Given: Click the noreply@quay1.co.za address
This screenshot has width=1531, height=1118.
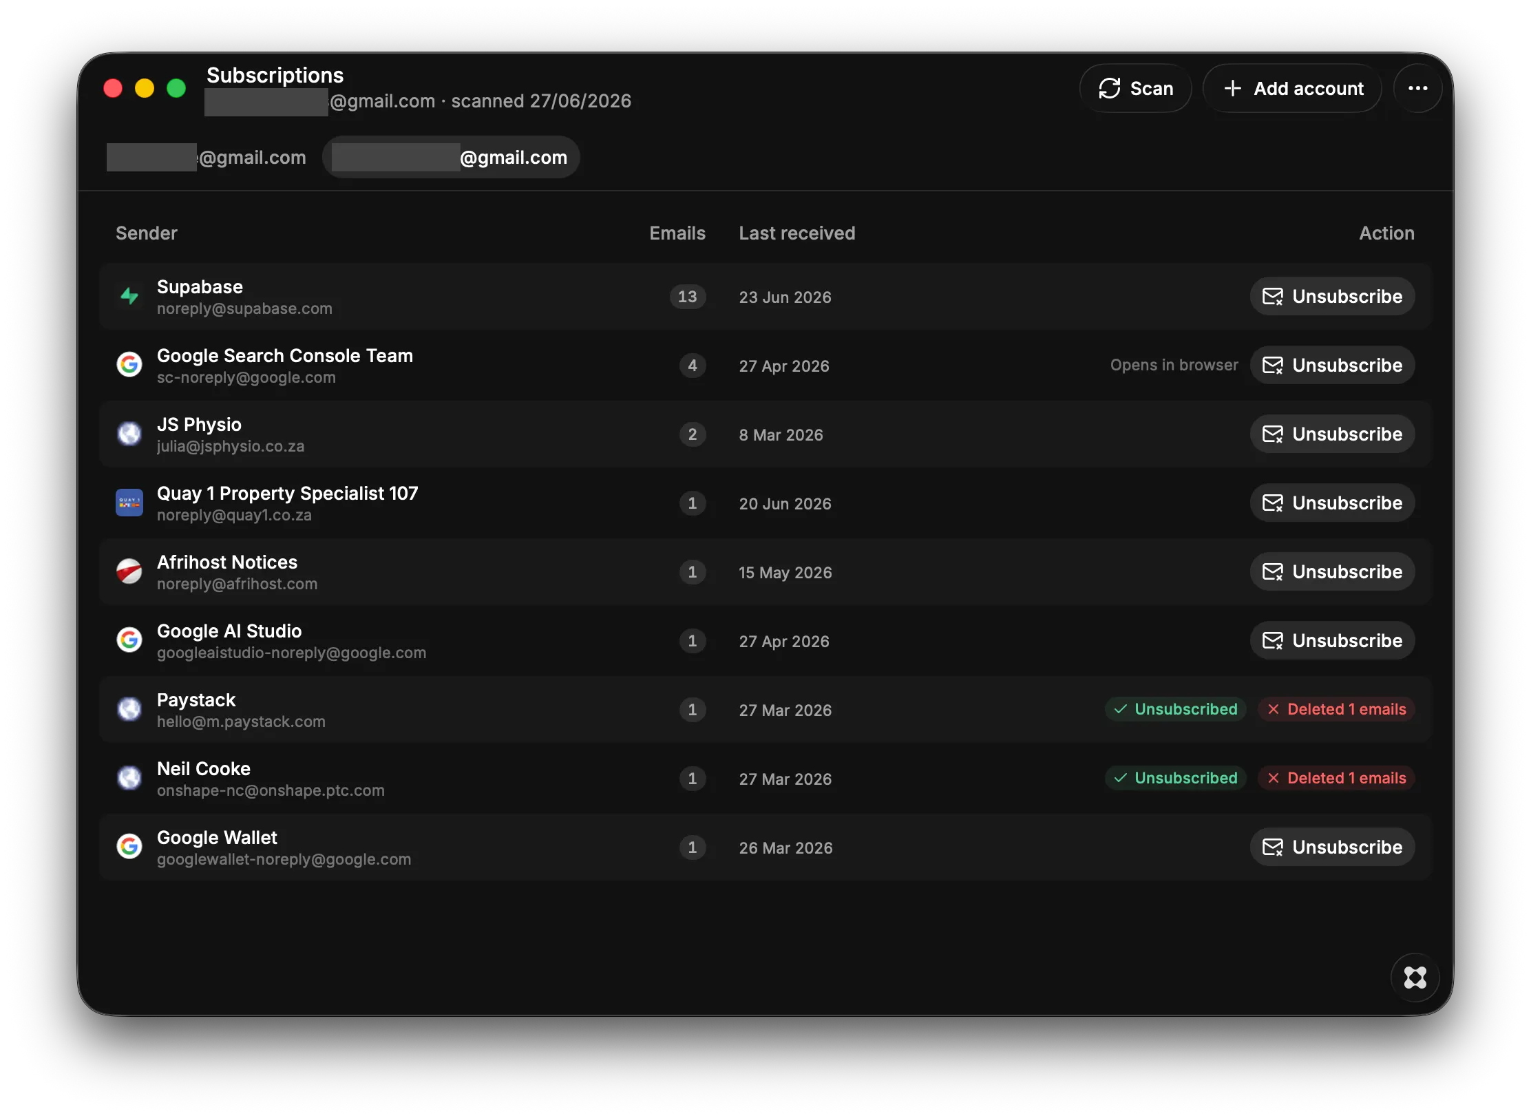Looking at the screenshot, I should coord(234,516).
